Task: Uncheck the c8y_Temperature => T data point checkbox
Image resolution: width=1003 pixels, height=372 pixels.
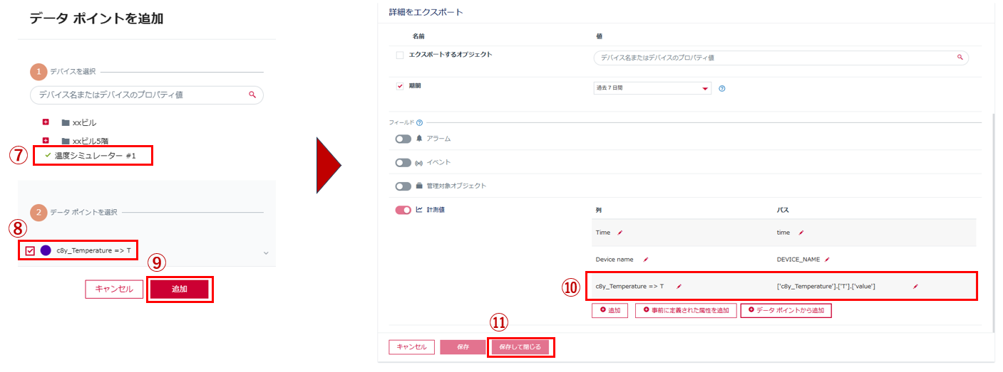Action: pos(30,250)
